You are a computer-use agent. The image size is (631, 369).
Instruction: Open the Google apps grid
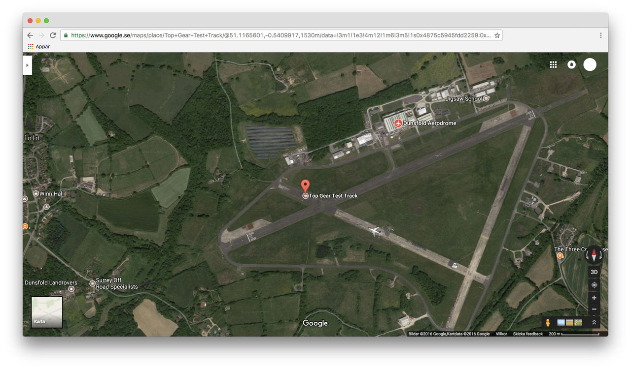(553, 64)
